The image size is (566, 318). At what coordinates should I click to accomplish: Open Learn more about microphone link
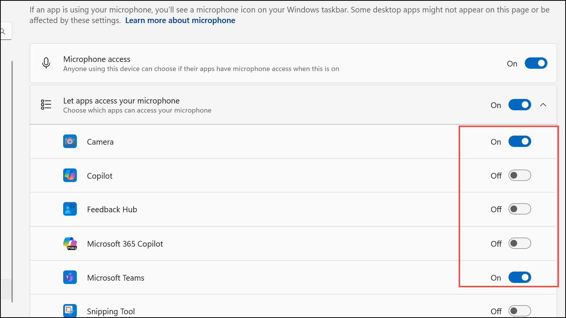(x=180, y=20)
